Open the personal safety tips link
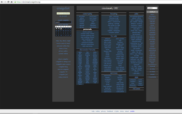This screenshot has width=182, height=114. (x=63, y=46)
